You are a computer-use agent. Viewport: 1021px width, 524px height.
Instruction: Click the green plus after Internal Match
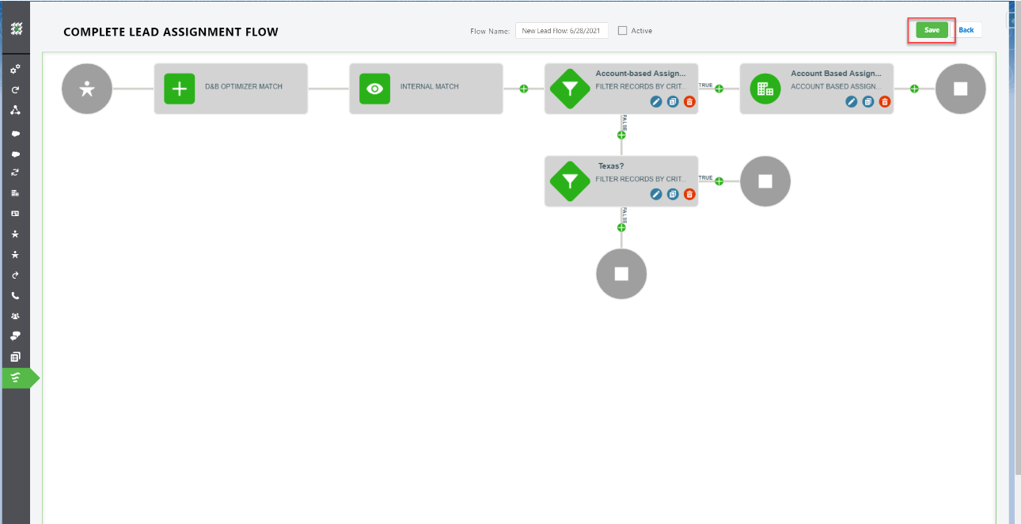(523, 89)
